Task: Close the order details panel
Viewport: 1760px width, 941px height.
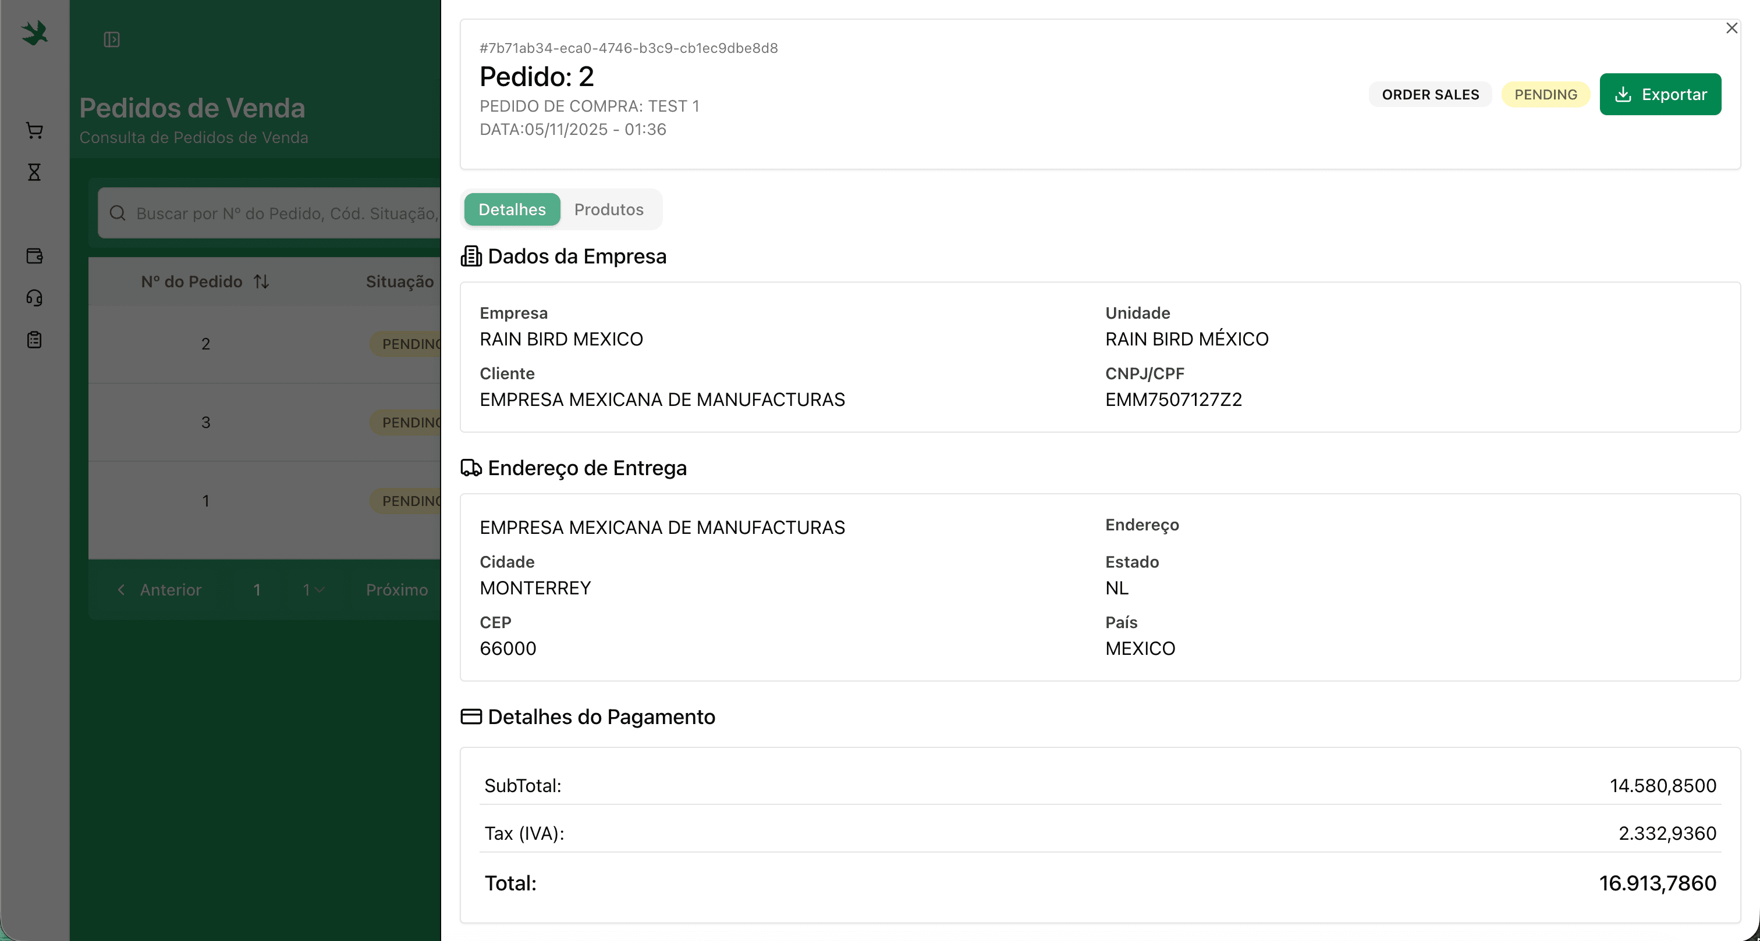Action: click(x=1731, y=28)
